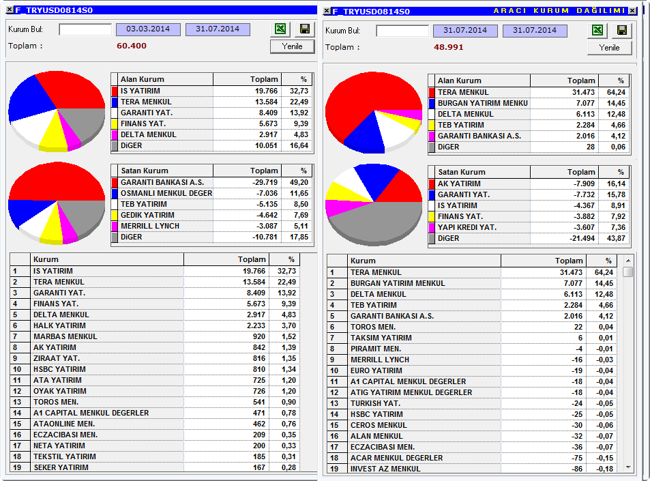Sort by Toplam column in Alan Kurum table left
This screenshot has height=481, width=650.
pyautogui.click(x=247, y=79)
